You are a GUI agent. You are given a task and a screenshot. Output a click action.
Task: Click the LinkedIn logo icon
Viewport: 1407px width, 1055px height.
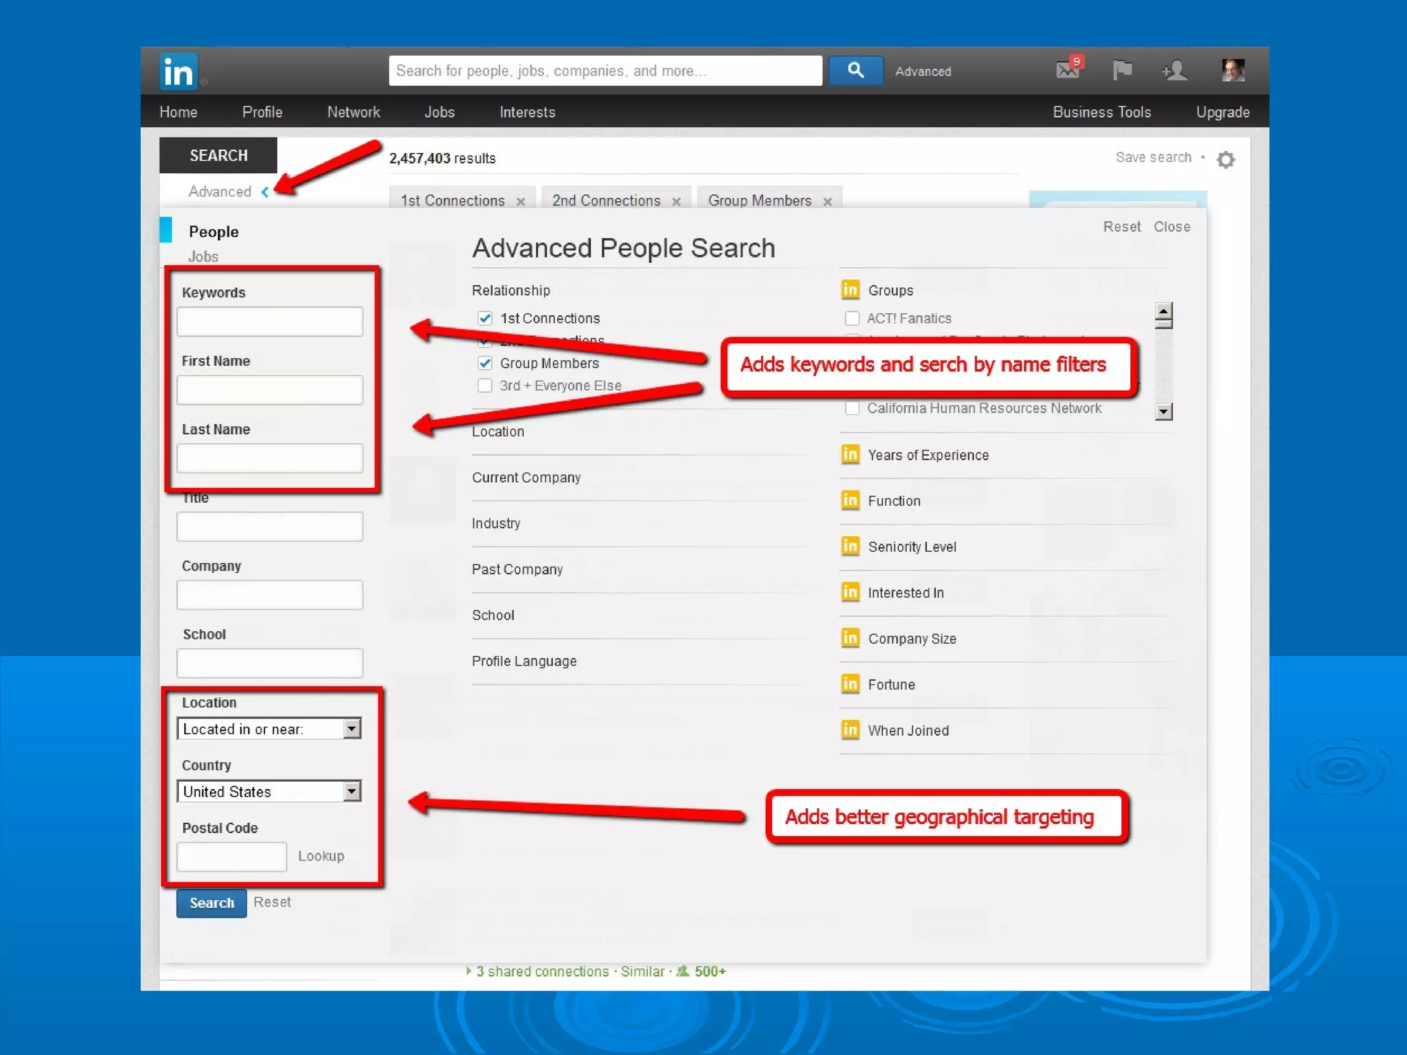click(x=178, y=71)
